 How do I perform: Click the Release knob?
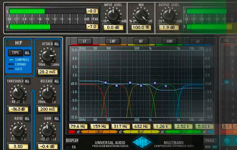point(47,93)
